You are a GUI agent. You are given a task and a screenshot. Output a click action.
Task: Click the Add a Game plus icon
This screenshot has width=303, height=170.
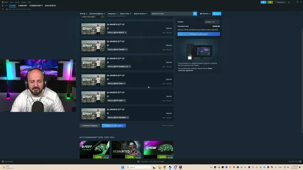(x=3, y=161)
